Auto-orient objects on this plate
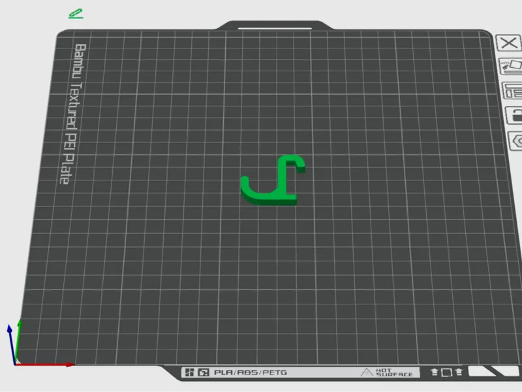Screen dimensions: 522x392 coord(511,67)
